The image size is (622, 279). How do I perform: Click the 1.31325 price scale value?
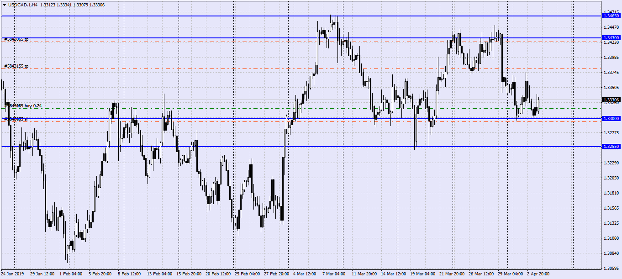click(x=611, y=223)
